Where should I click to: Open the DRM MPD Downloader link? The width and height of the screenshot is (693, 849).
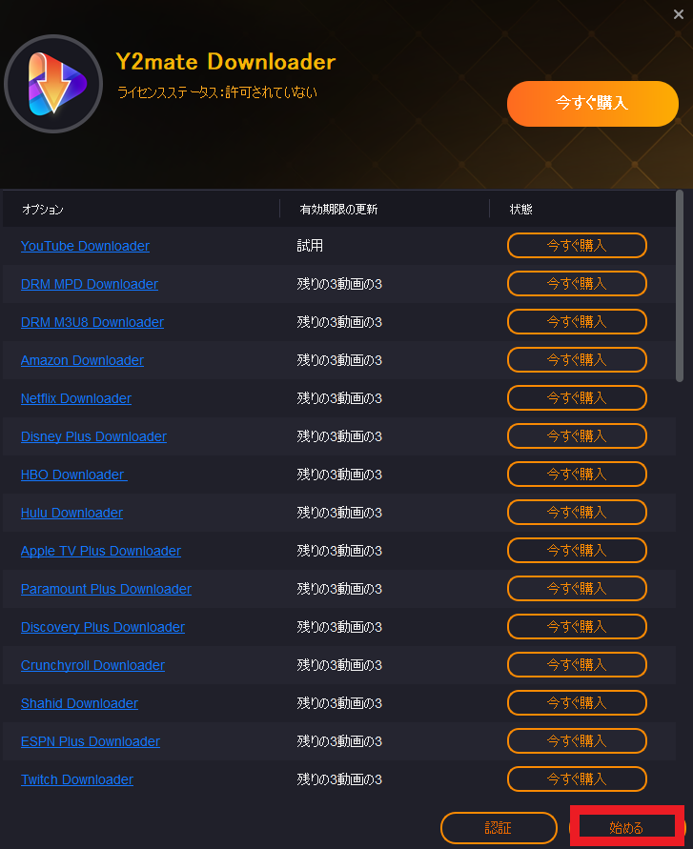click(90, 284)
